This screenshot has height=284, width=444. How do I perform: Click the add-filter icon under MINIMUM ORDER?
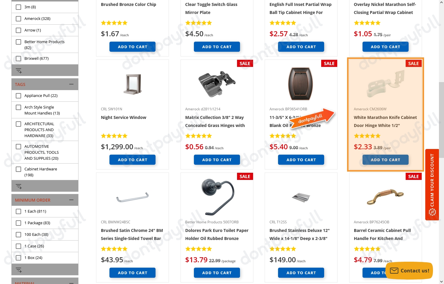(x=19, y=269)
